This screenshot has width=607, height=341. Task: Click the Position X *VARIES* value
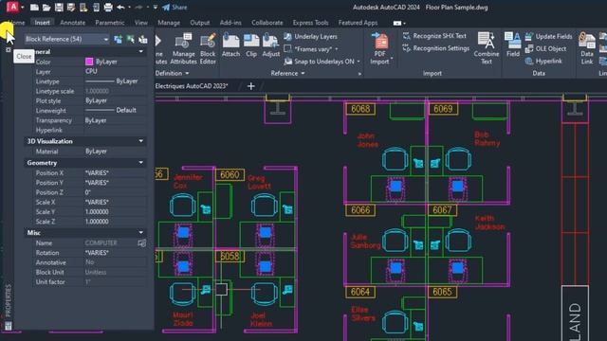pyautogui.click(x=97, y=172)
